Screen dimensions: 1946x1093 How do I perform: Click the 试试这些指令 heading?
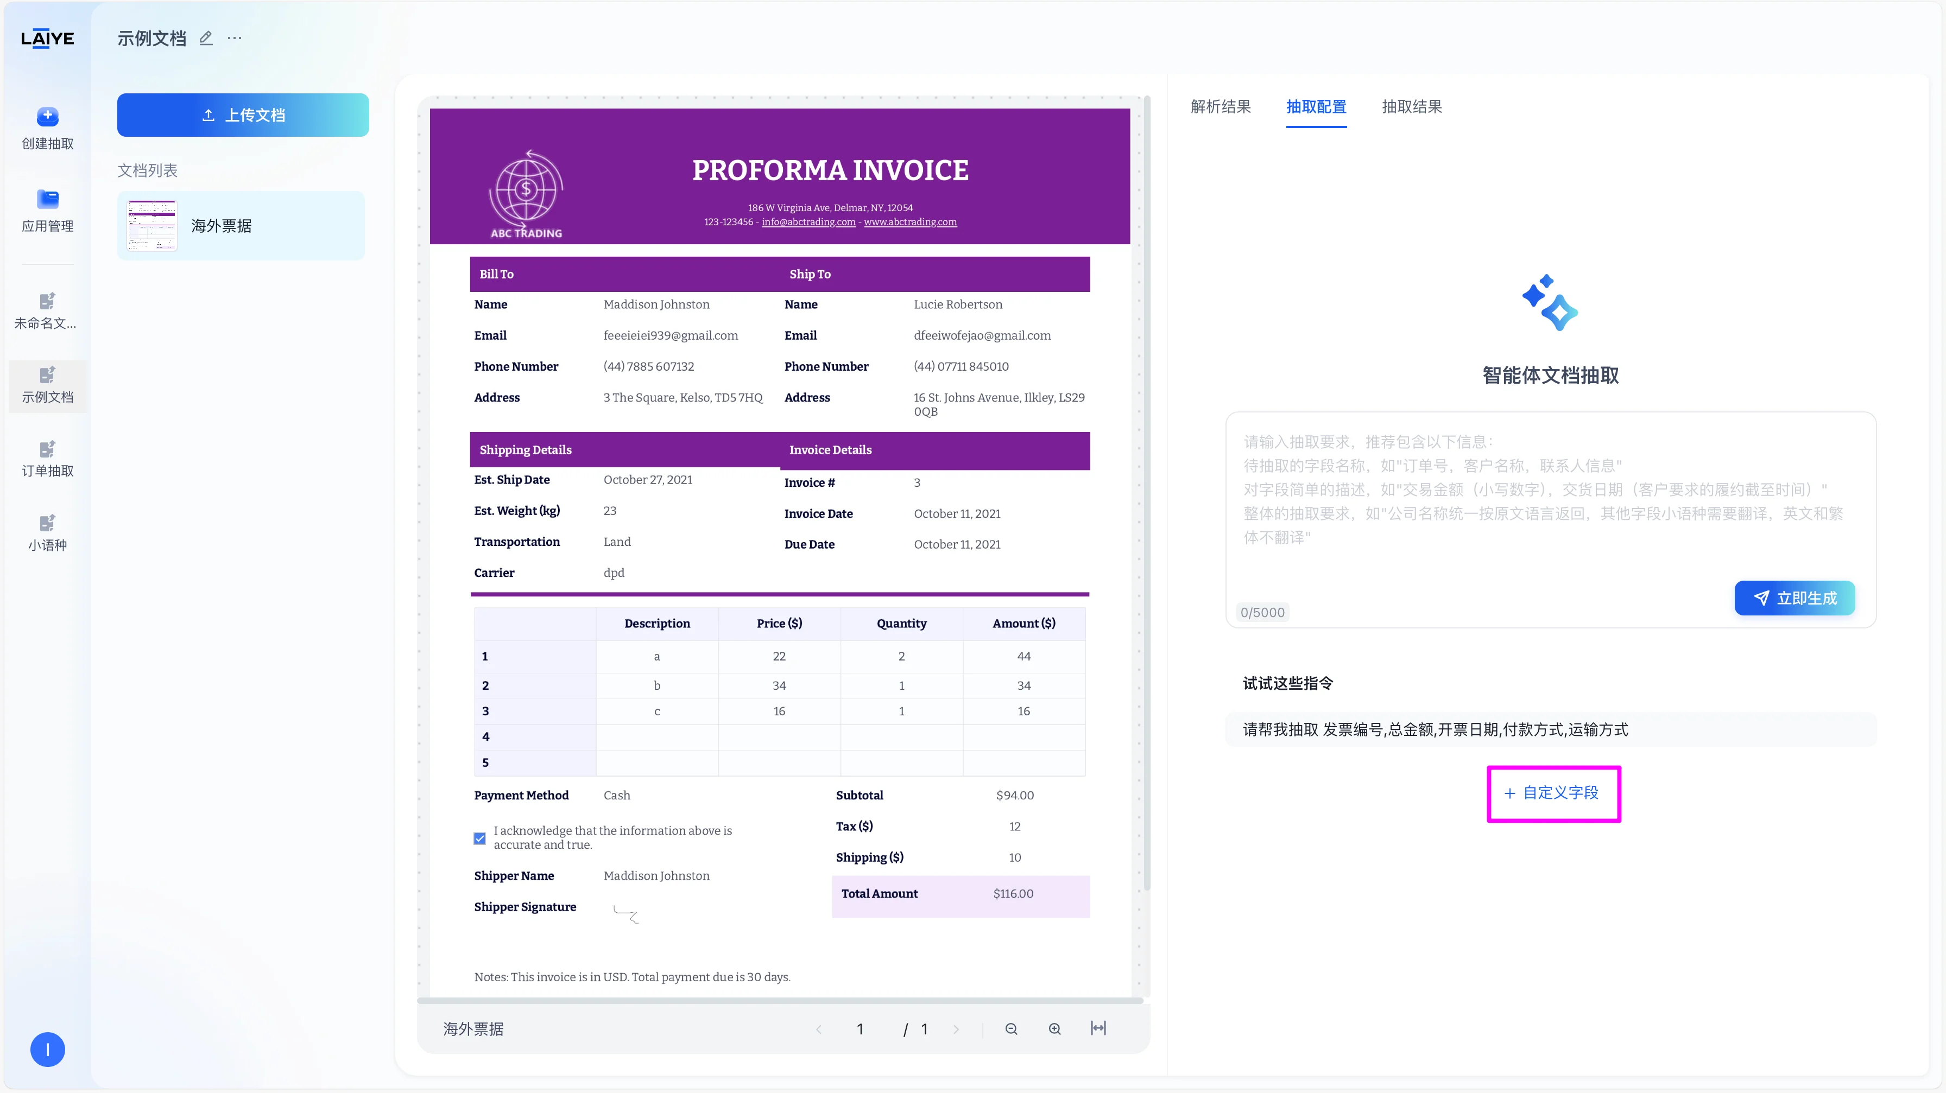pos(1287,683)
